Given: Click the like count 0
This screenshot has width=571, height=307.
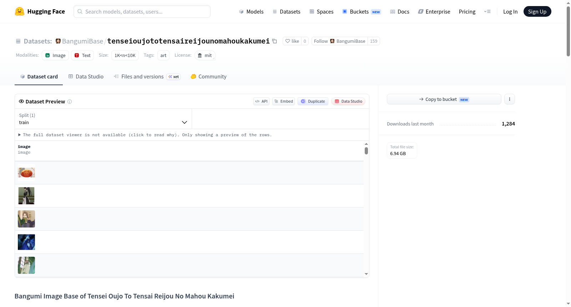Looking at the screenshot, I should 305,41.
